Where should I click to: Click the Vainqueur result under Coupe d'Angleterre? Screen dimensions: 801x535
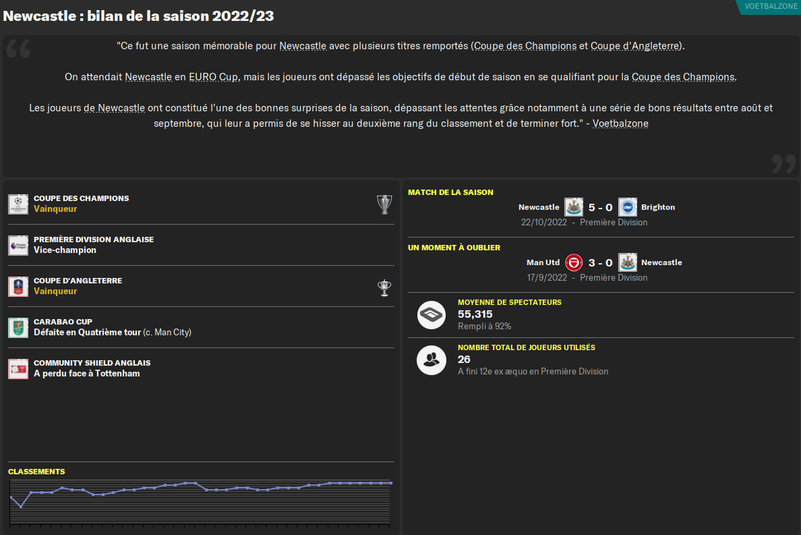55,291
